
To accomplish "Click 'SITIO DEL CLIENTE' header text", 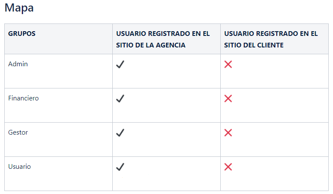I will pyautogui.click(x=254, y=45).
